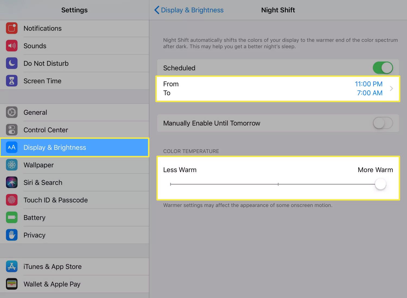Select Wallpaper in the settings list
This screenshot has width=407, height=298.
39,165
